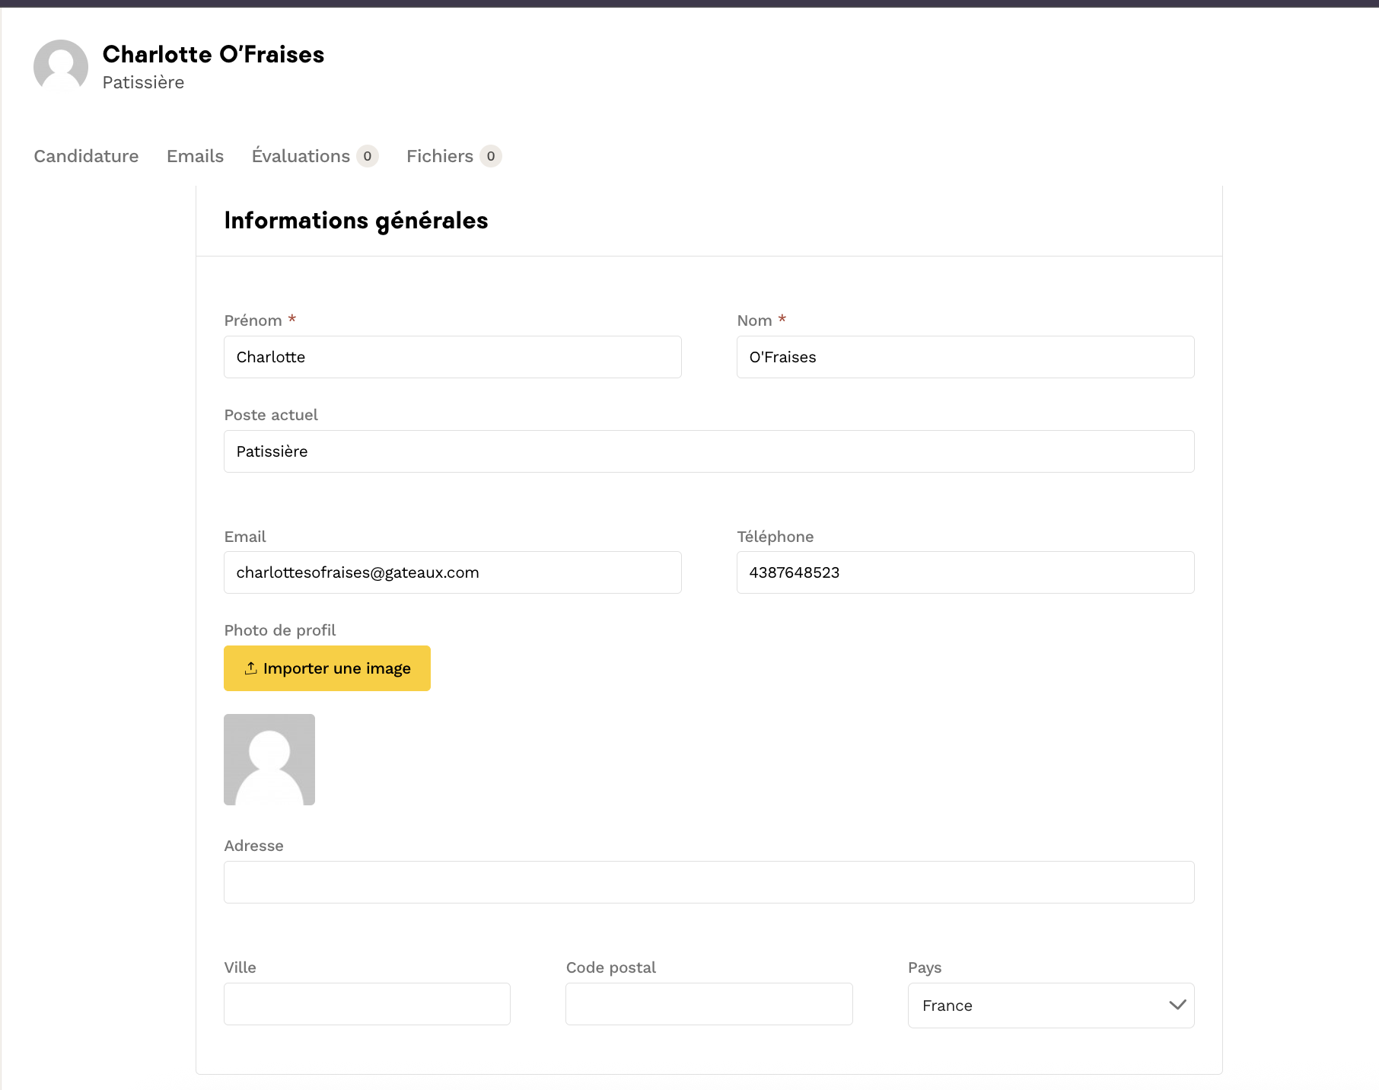Viewport: 1379px width, 1090px height.
Task: Open the Candidature tab
Action: point(86,156)
